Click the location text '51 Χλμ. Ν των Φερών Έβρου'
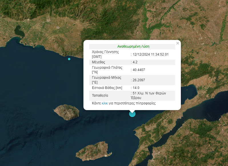Screen dimensions: 228x166 (x=152, y=96)
